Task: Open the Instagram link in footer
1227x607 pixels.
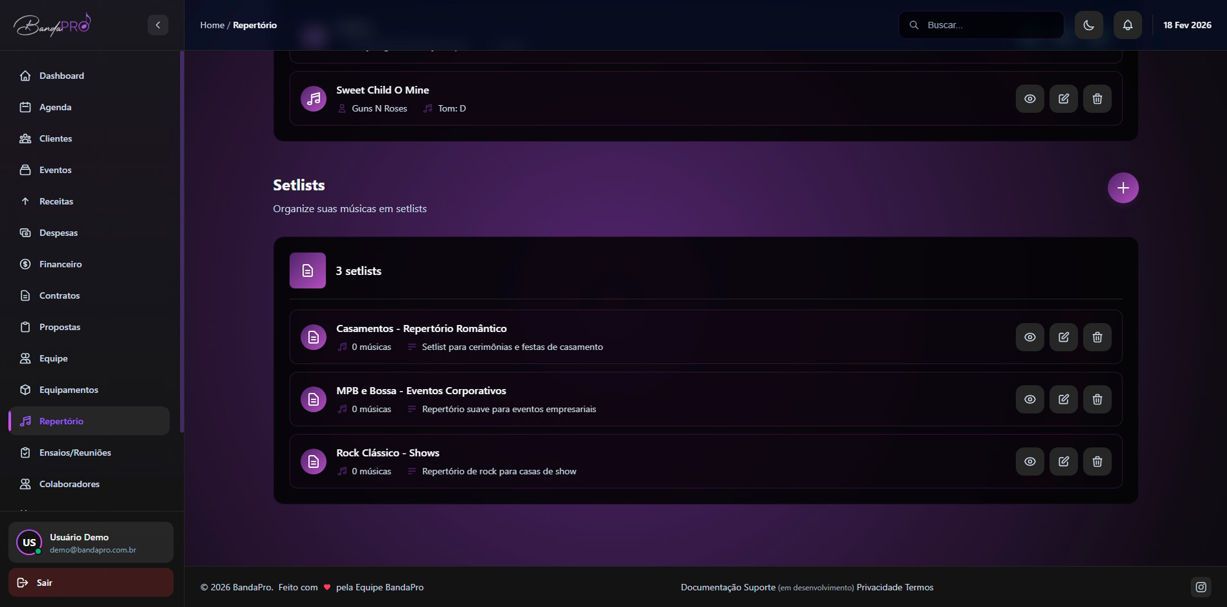Action: (x=1201, y=586)
